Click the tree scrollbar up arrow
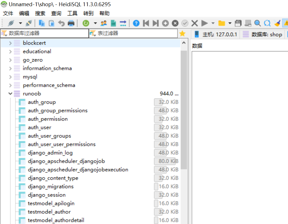Viewport: 288px width, 224px height. [184, 43]
